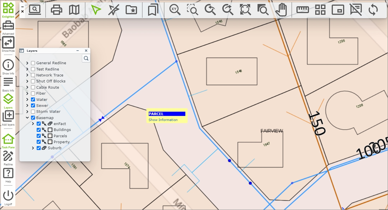
Task: Select the Storm Water layer name
Action: (x=48, y=112)
